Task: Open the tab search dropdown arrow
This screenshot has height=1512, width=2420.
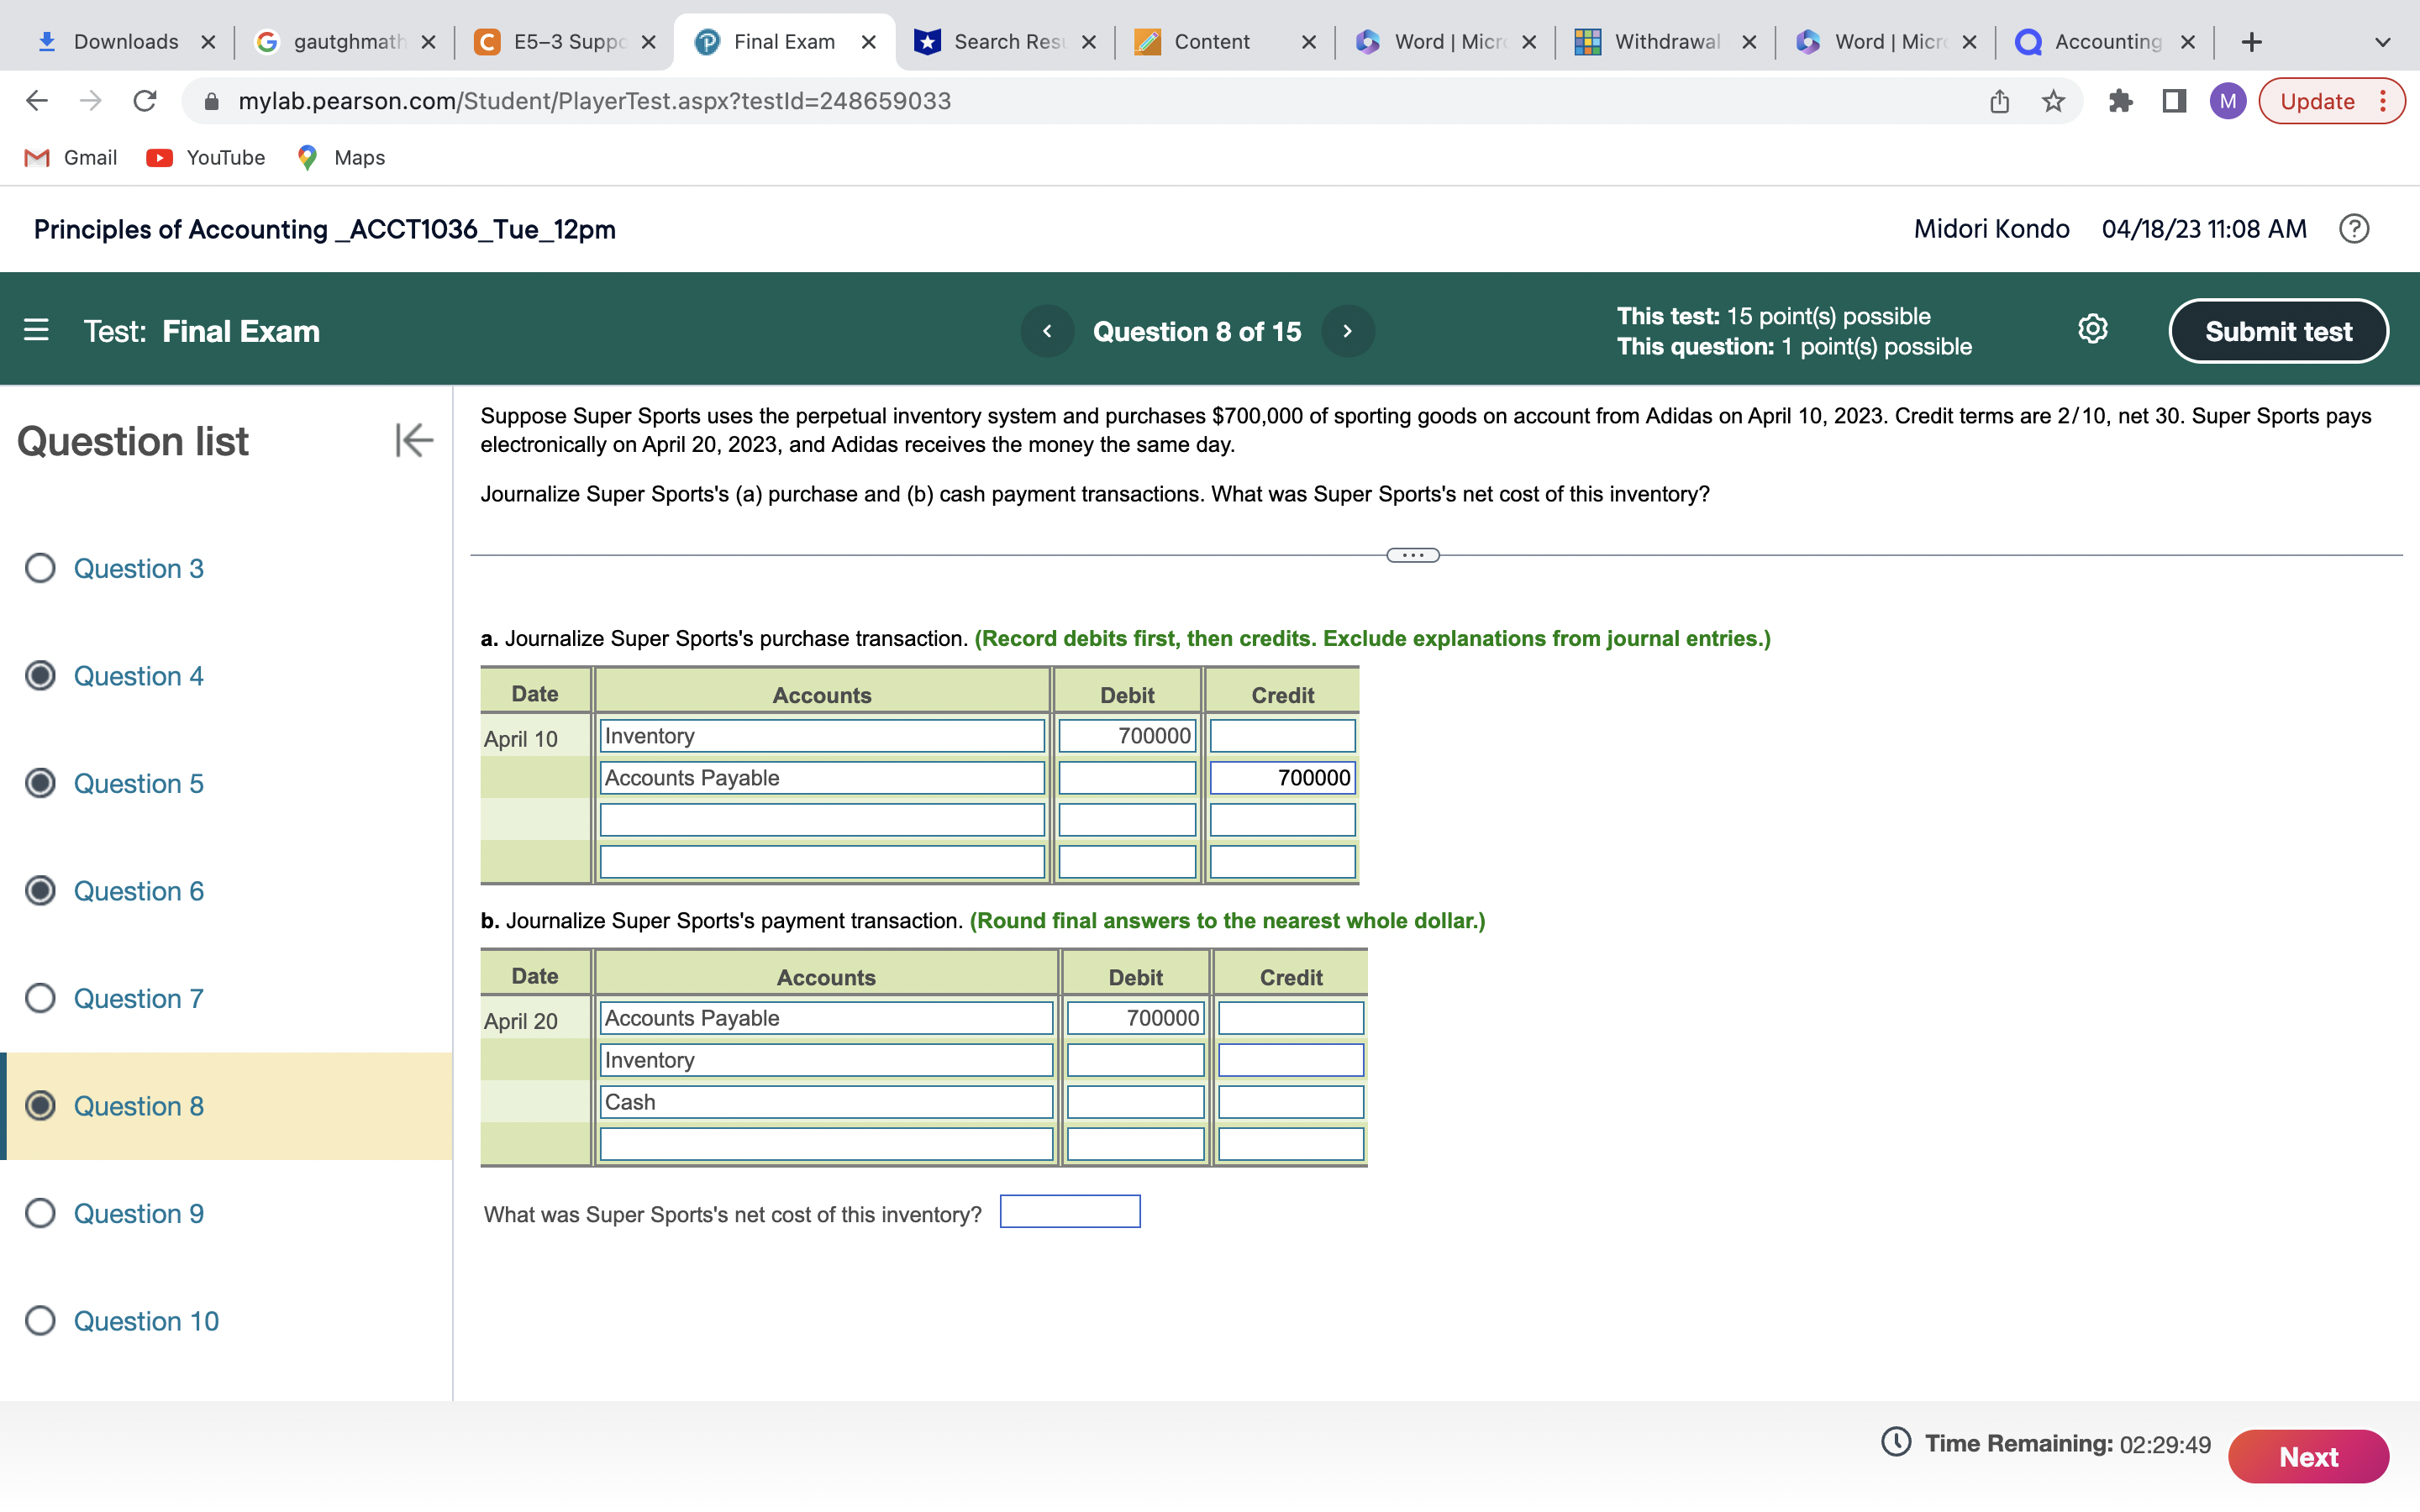Action: [2382, 42]
